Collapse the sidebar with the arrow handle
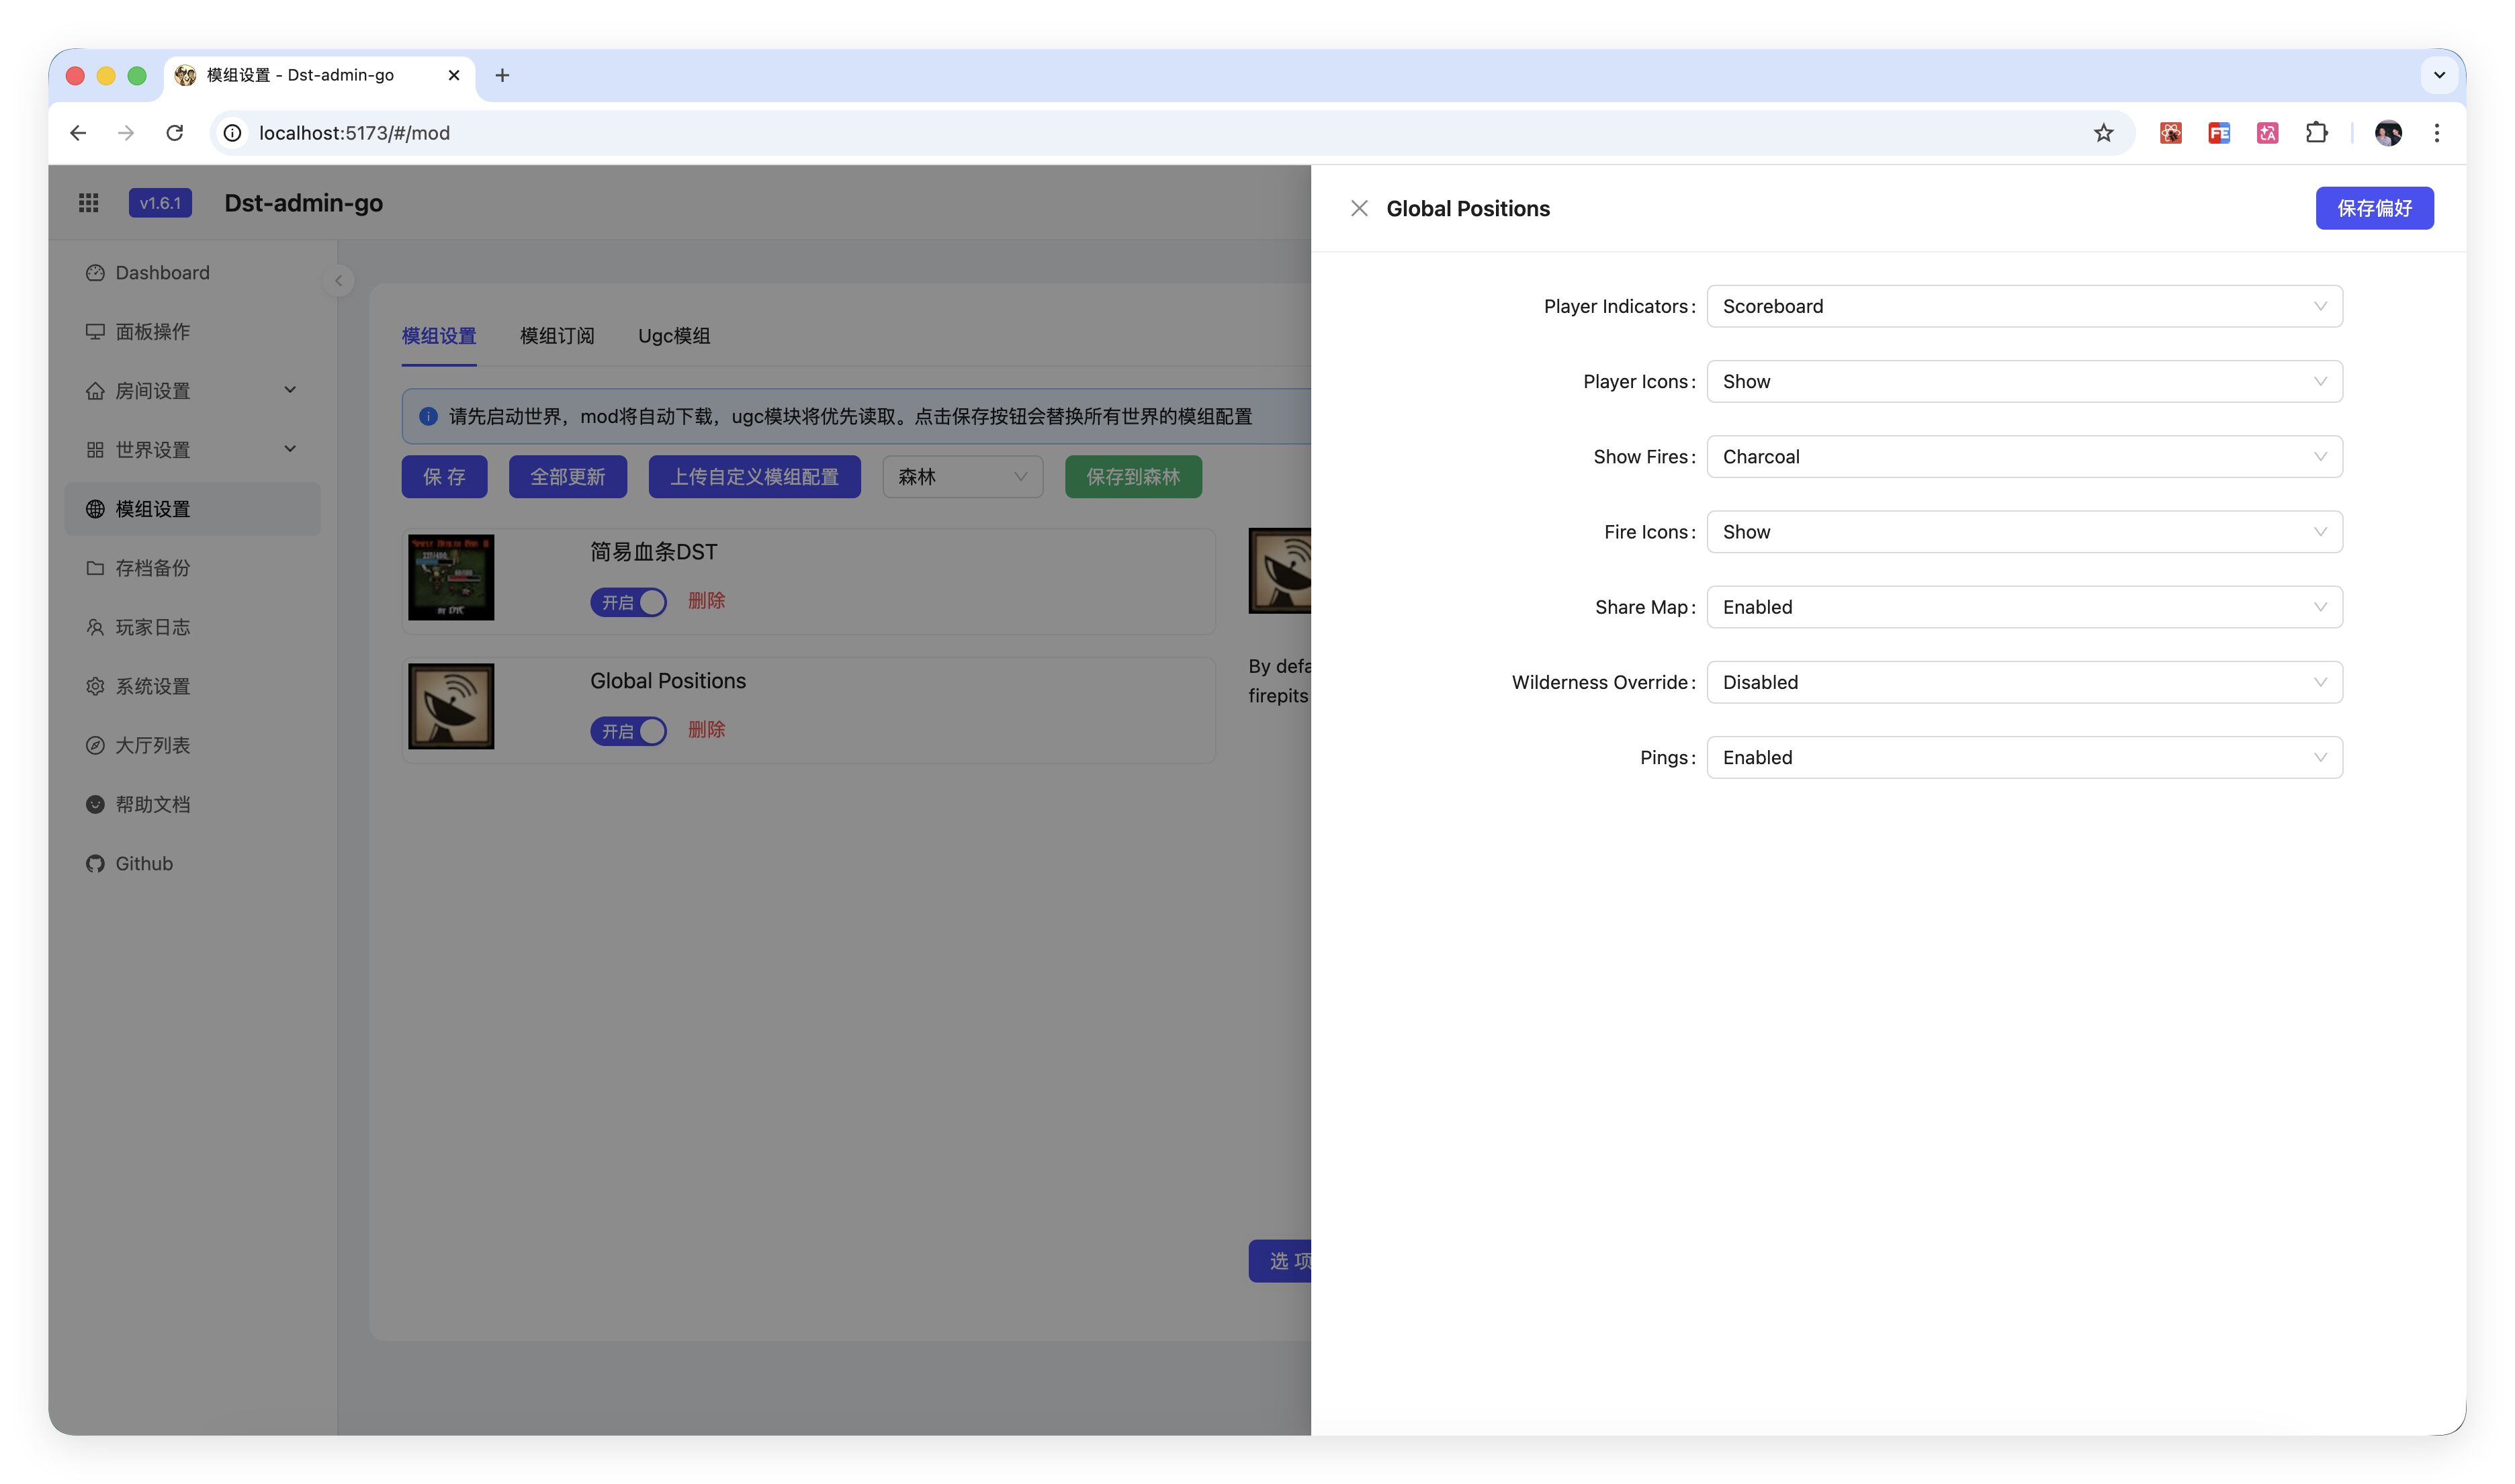Image resolution: width=2515 pixels, height=1484 pixels. [x=338, y=281]
